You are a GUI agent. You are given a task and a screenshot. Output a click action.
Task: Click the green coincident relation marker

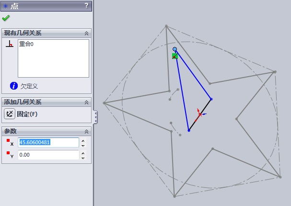click(175, 56)
